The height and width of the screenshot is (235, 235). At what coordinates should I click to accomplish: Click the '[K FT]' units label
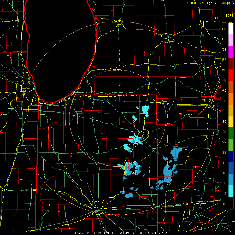point(221,18)
